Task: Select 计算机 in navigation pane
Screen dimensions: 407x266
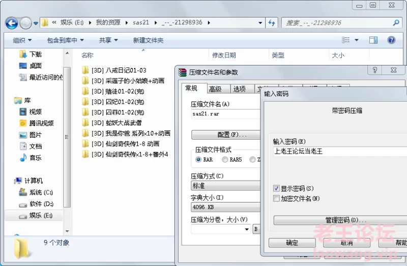Action: click(x=28, y=181)
